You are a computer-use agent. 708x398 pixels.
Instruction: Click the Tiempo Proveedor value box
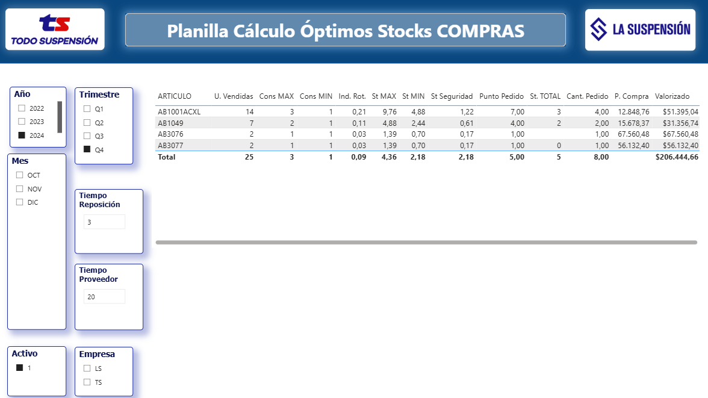(104, 296)
